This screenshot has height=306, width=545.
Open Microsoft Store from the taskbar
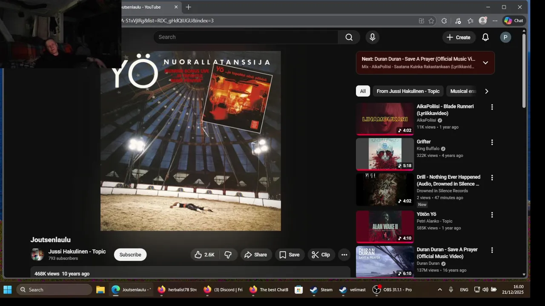click(299, 290)
